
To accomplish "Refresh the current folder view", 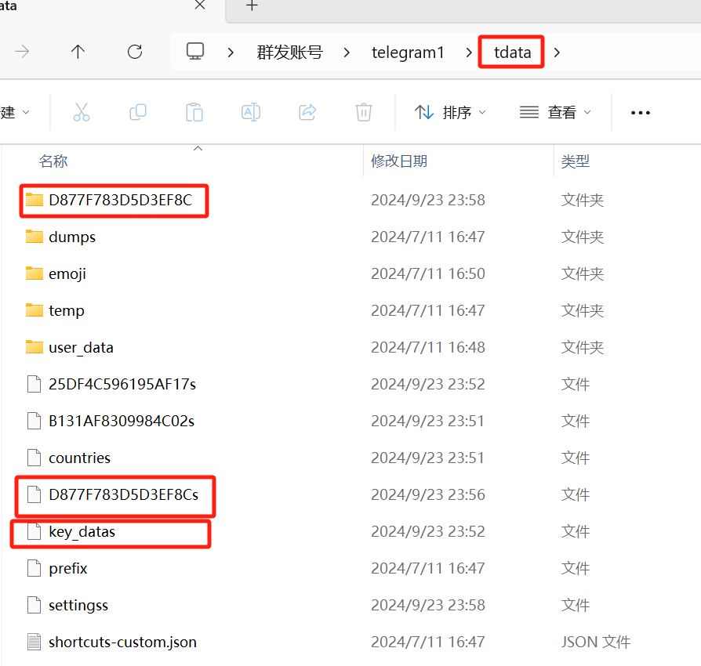I will pos(135,52).
